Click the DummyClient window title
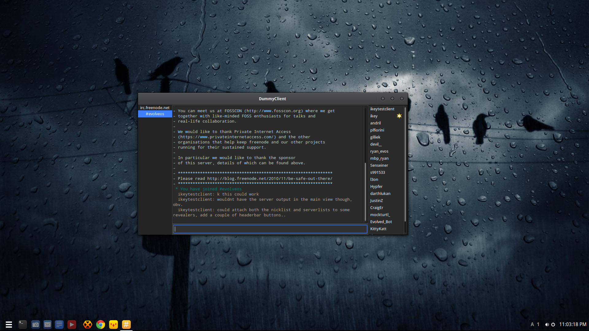This screenshot has height=331, width=589. click(x=272, y=99)
